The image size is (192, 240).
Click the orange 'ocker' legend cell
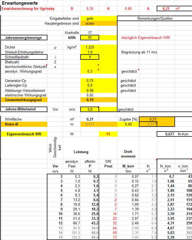point(90,23)
